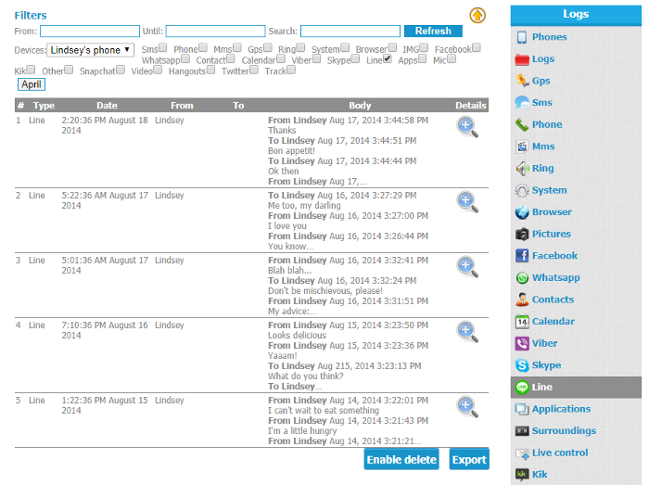Click the Surroundings recorder icon
649x485 pixels.
[522, 431]
